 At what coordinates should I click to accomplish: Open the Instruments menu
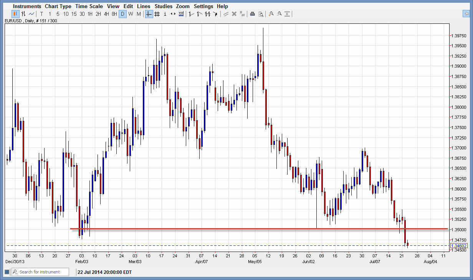(27, 6)
